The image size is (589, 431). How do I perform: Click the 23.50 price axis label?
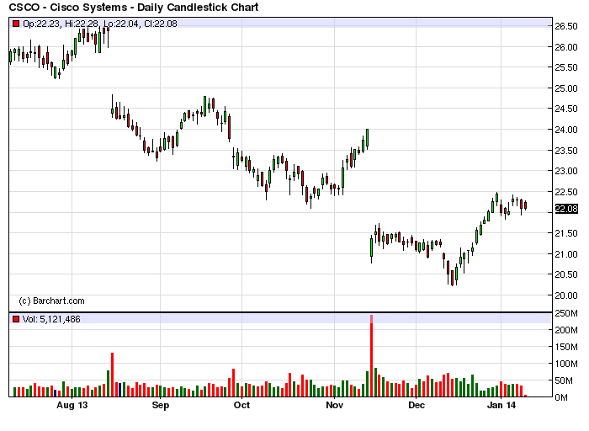coord(566,151)
